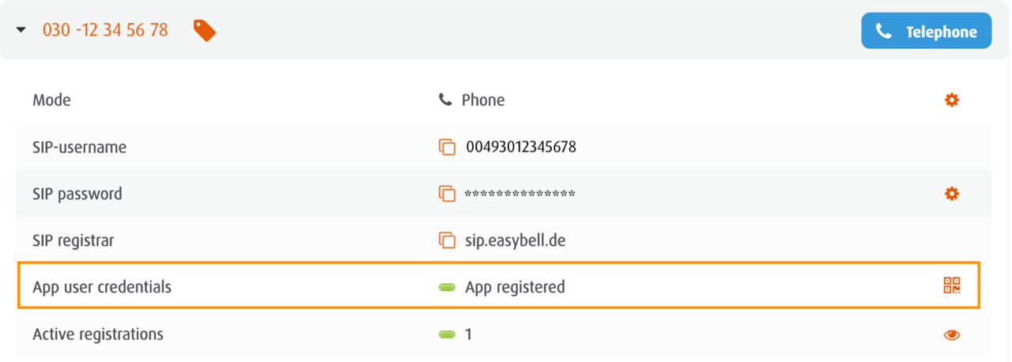Copy the SIP registrar address
The height and width of the screenshot is (362, 1012).
pos(447,241)
